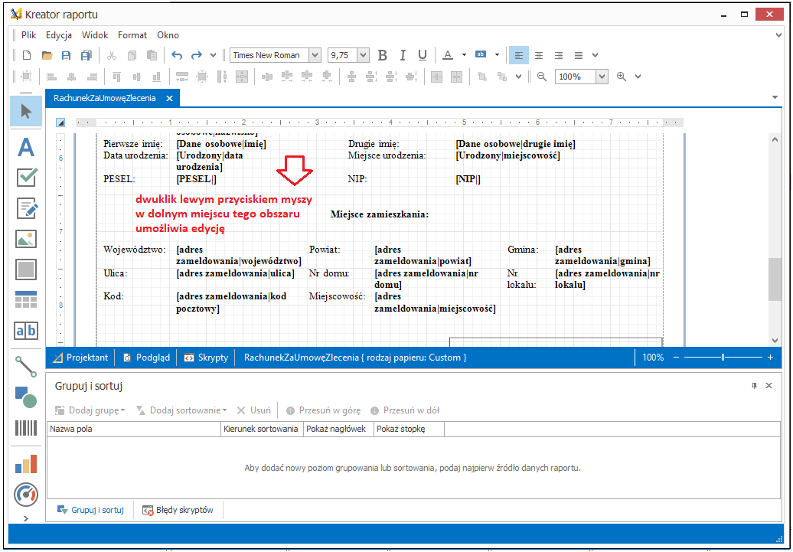Save the report with the single floppy icon

coord(67,55)
